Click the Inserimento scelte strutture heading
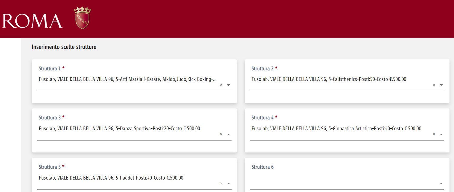454x192 pixels. (64, 47)
